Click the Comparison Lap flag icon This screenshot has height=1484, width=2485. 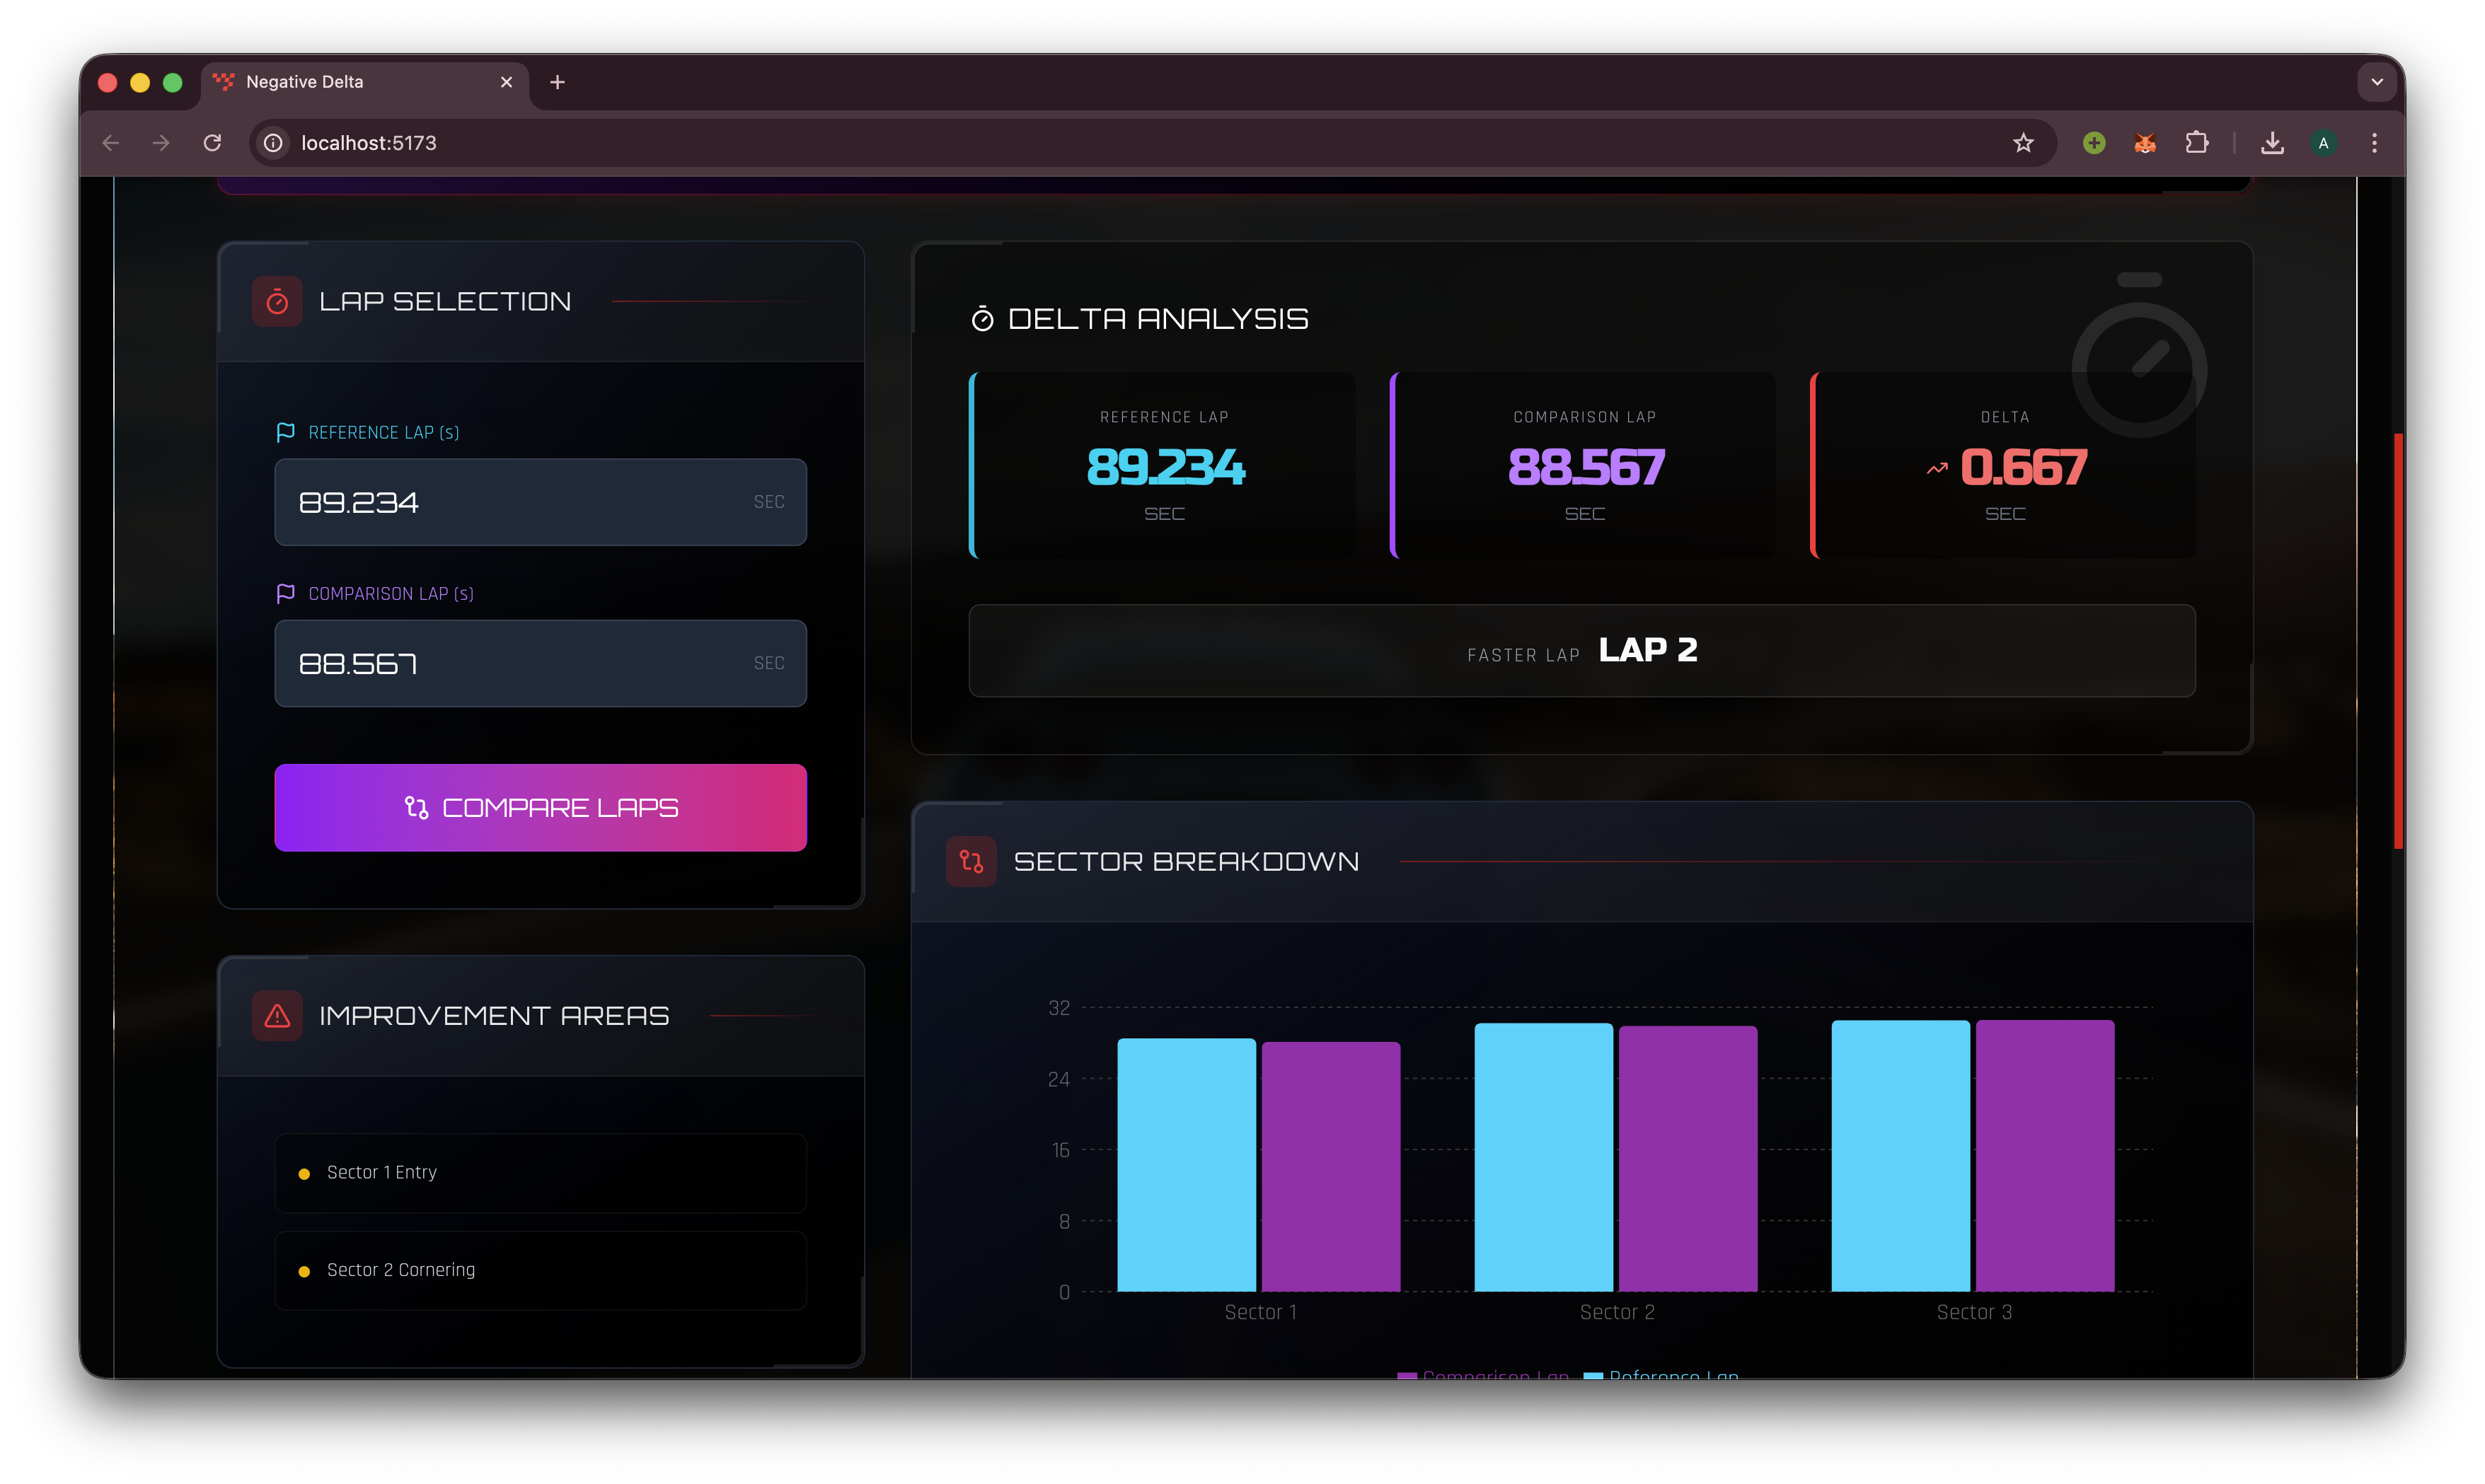[285, 593]
